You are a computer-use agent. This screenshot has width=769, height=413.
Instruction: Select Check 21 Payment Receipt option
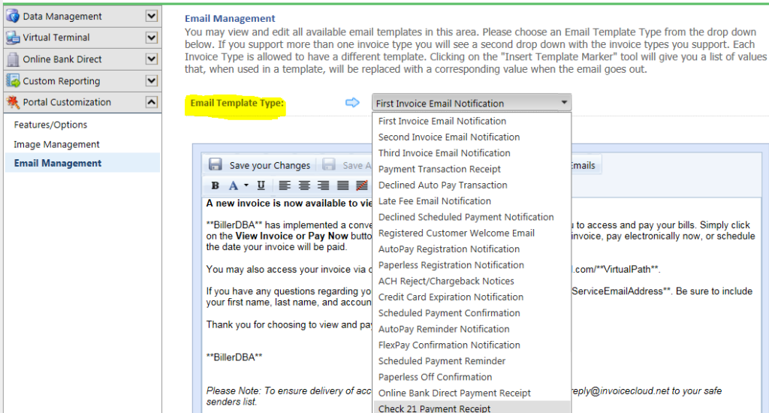(x=434, y=408)
